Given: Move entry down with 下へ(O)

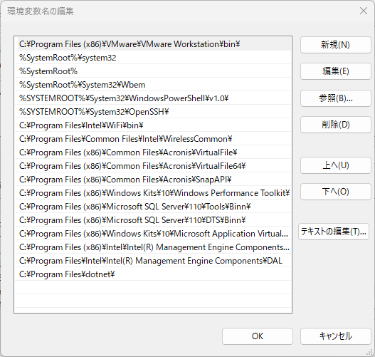Looking at the screenshot, I should coord(336,192).
